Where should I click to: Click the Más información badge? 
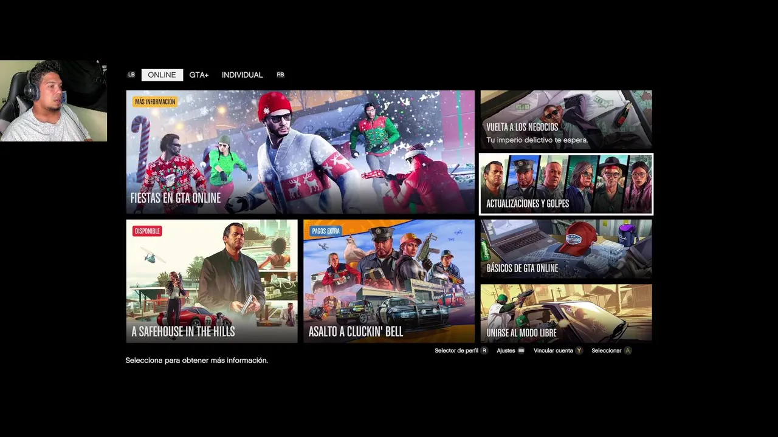(x=155, y=102)
